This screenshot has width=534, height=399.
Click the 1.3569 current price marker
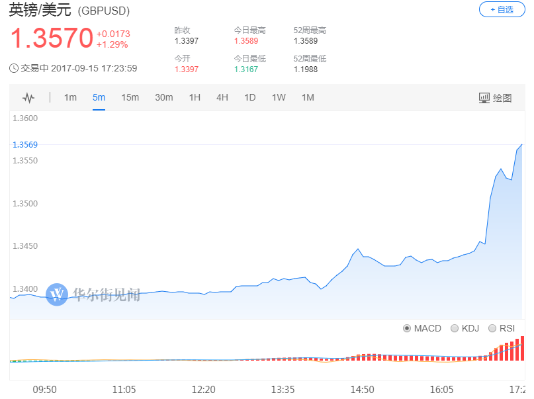point(25,145)
